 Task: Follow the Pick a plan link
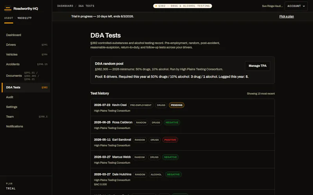click(x=286, y=16)
